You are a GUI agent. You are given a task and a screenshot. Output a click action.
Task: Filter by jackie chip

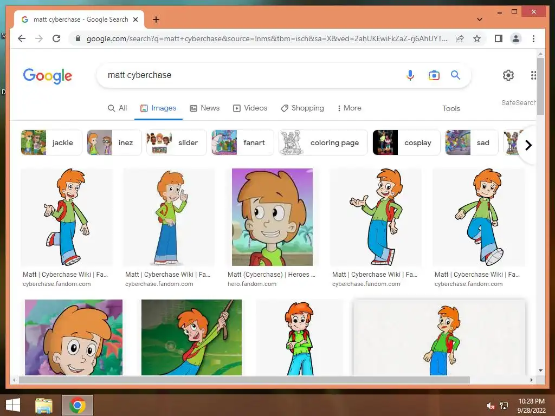51,142
